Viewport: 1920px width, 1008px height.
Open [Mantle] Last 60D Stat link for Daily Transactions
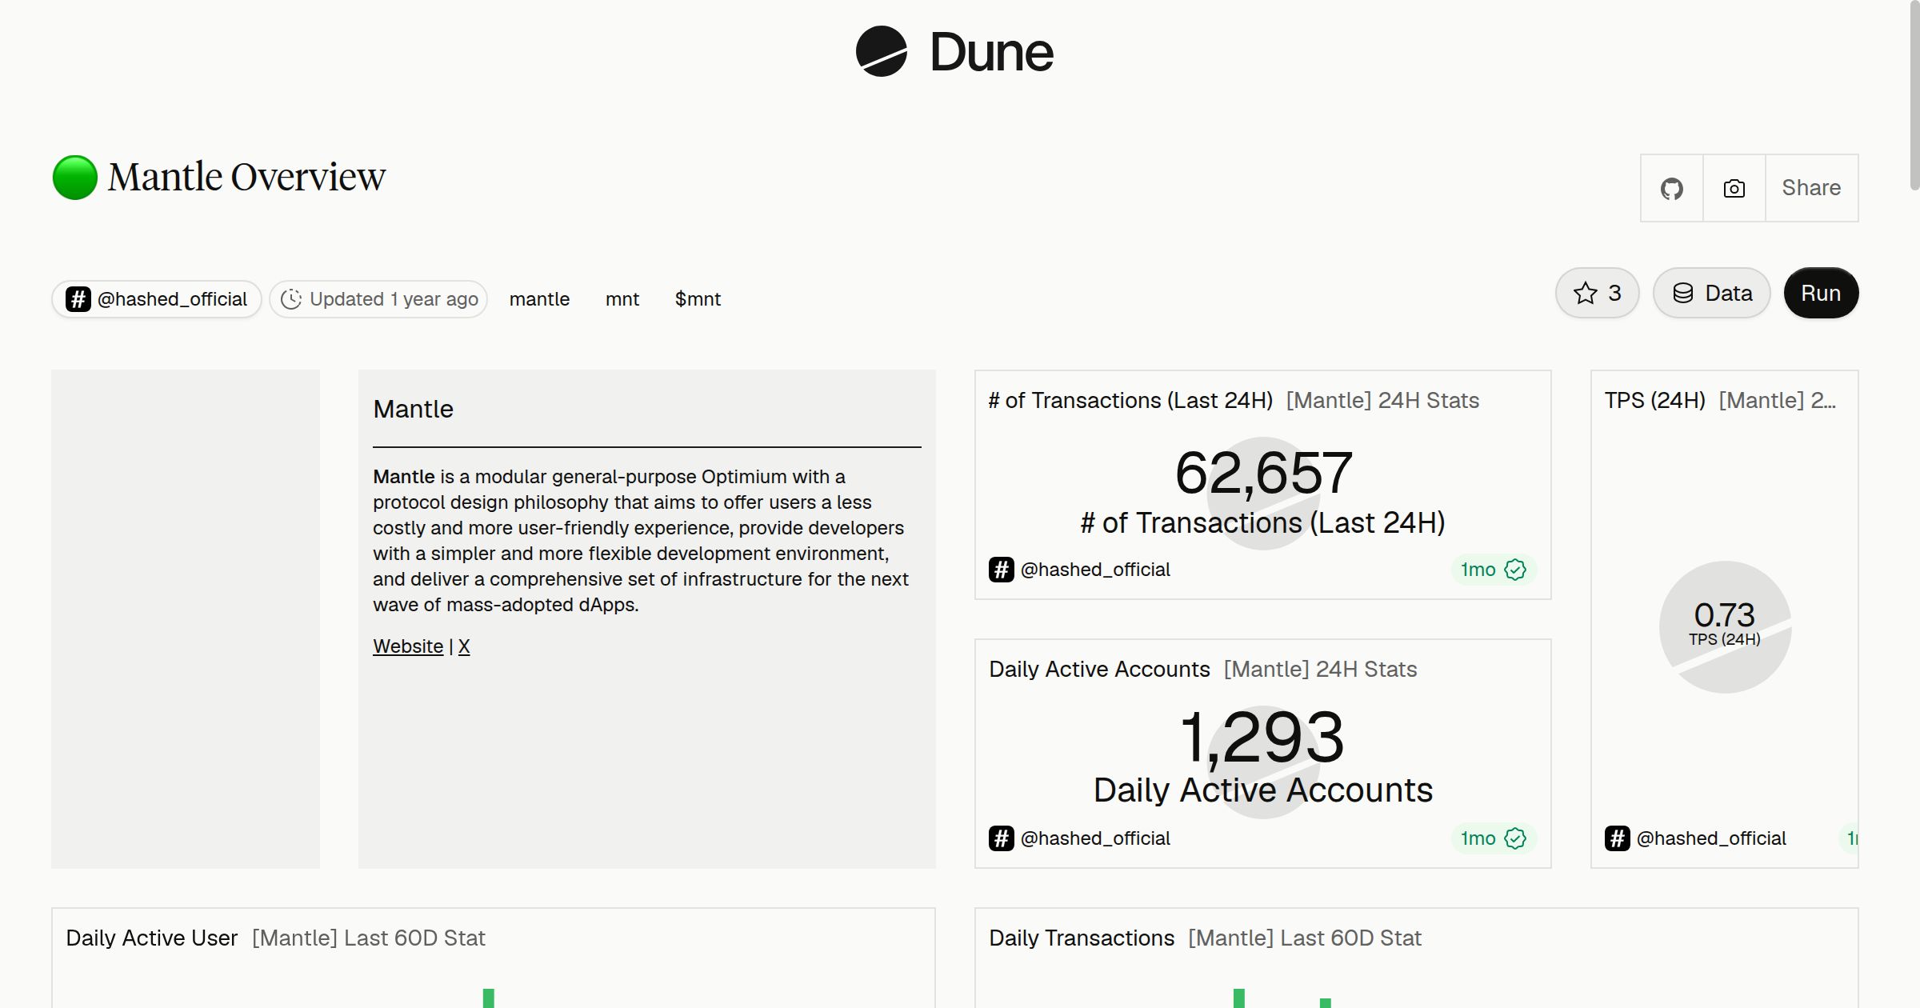pyautogui.click(x=1305, y=938)
